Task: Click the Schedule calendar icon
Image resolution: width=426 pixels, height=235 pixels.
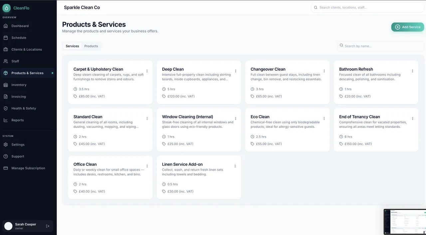Action: [6, 38]
